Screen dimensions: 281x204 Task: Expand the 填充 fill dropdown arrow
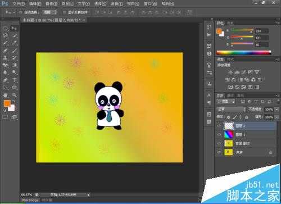pos(277,117)
